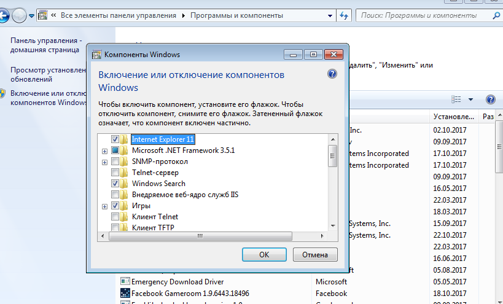
Task: Open the recent pages dropdown near navigation arrows
Action: [31, 16]
